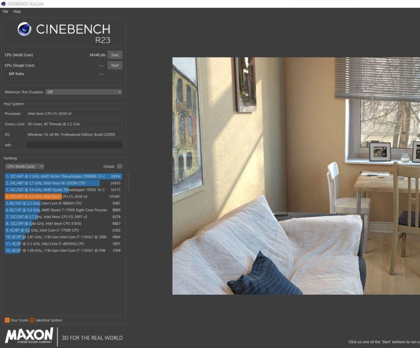Open the Minimum Test Duration dropdown
This screenshot has height=348, width=420.
(84, 92)
